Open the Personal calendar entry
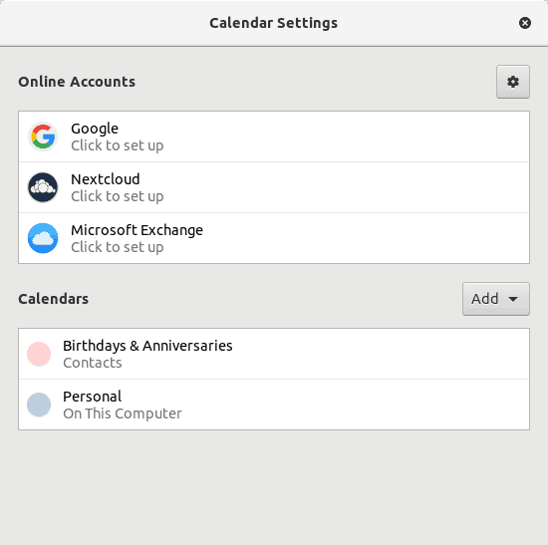The height and width of the screenshot is (545, 548). click(x=274, y=405)
